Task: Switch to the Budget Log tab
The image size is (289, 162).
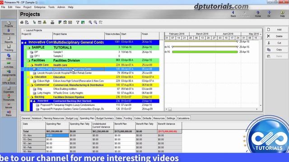Action: click(x=72, y=118)
